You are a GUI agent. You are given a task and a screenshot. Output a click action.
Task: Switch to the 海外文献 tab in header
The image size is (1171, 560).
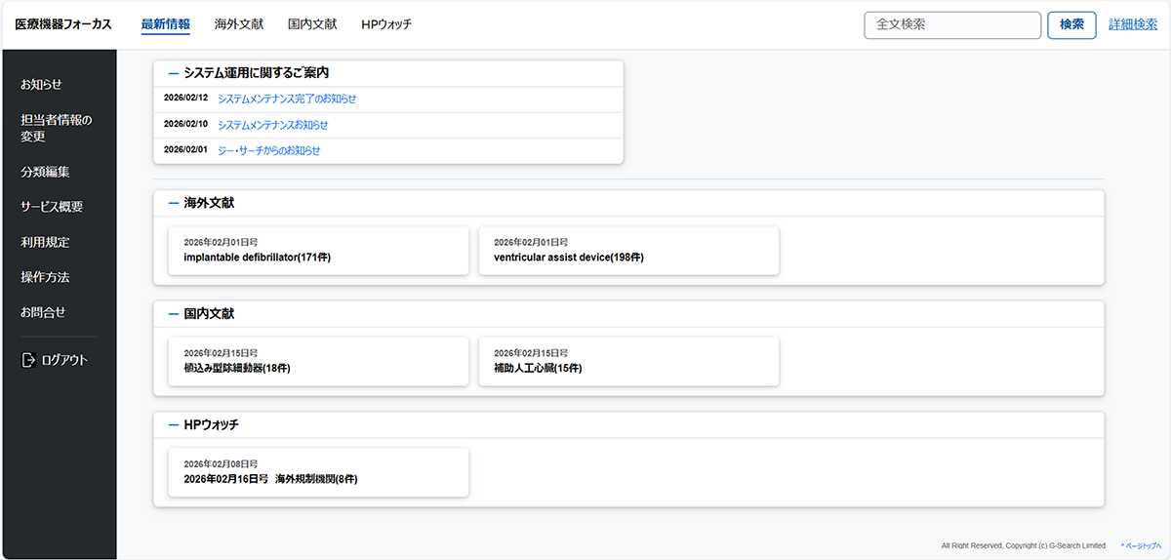239,24
